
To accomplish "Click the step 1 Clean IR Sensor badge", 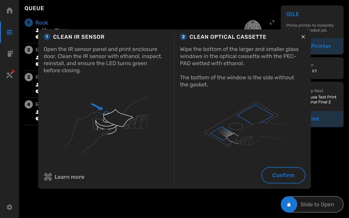I will 47,37.
